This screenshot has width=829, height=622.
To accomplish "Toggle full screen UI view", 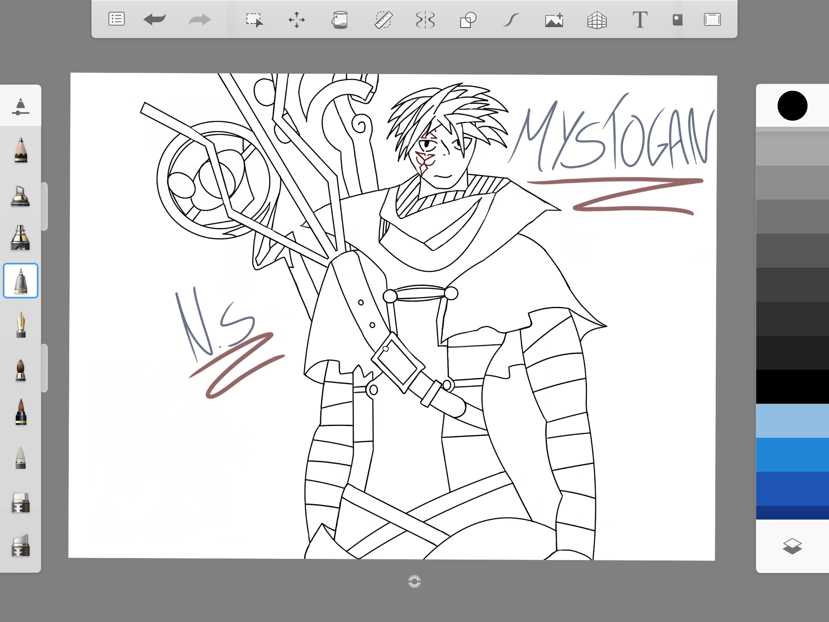I will 712,19.
